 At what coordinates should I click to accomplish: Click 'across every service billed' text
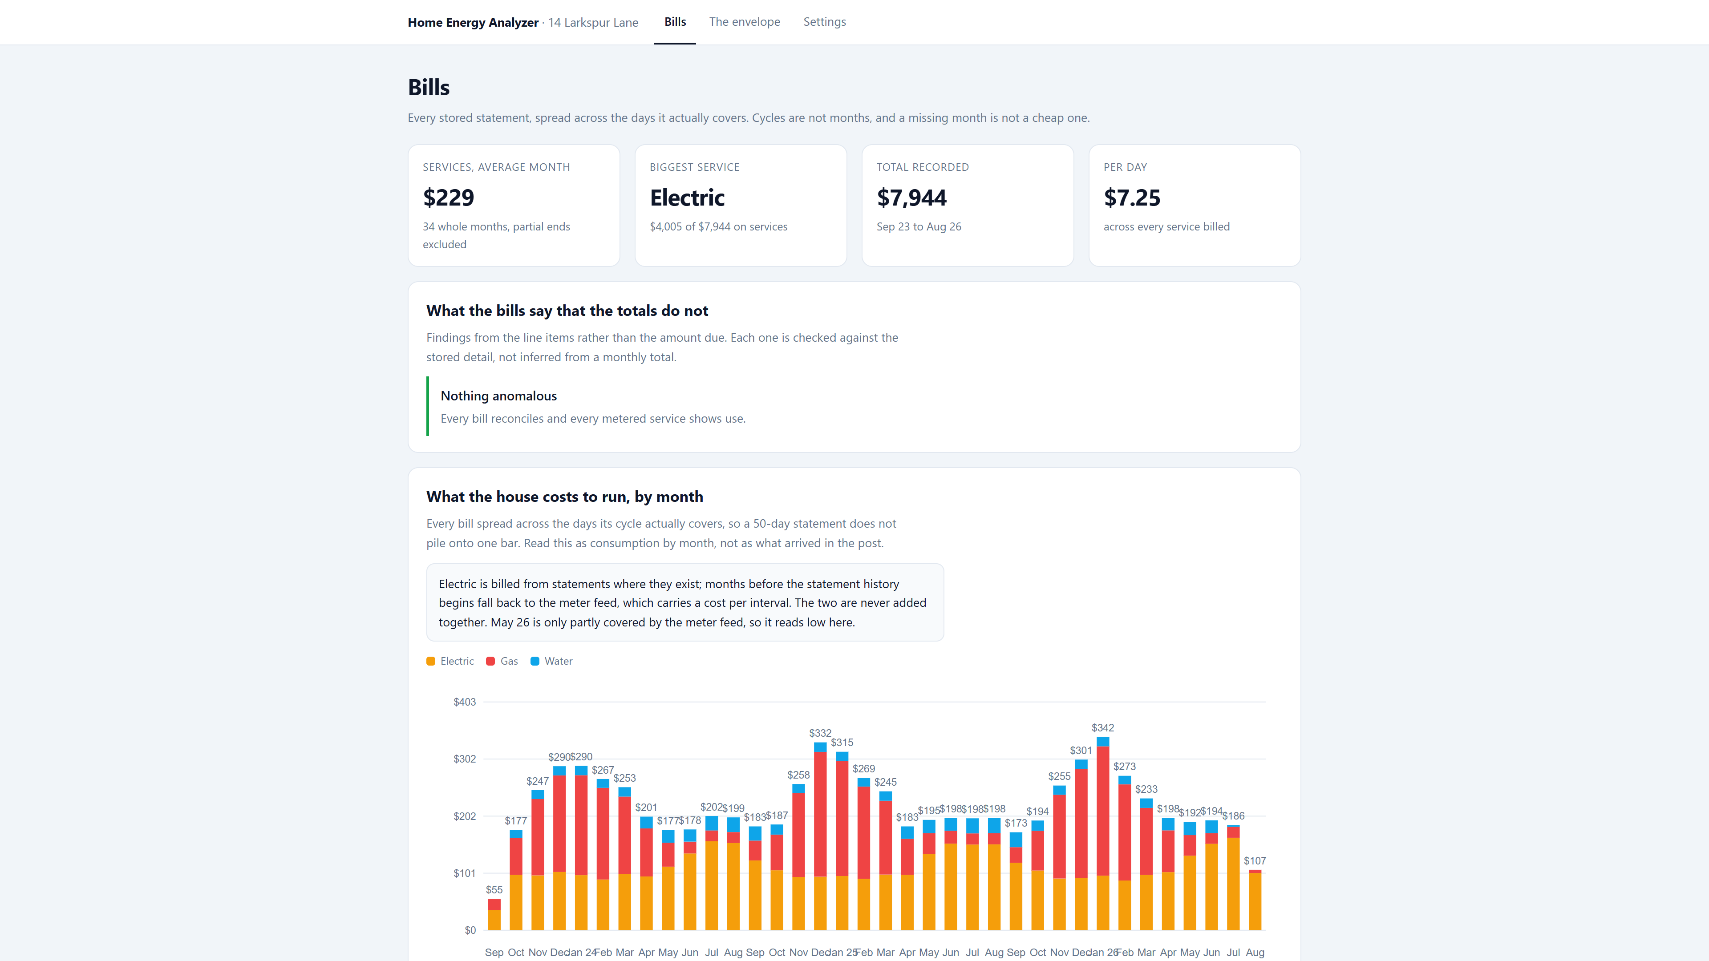[x=1166, y=227]
